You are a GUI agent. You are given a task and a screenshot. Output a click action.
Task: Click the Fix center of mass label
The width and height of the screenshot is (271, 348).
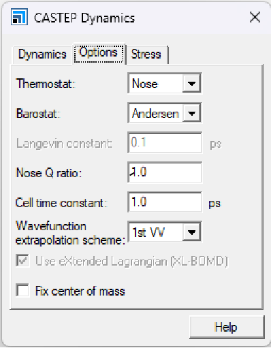(80, 291)
